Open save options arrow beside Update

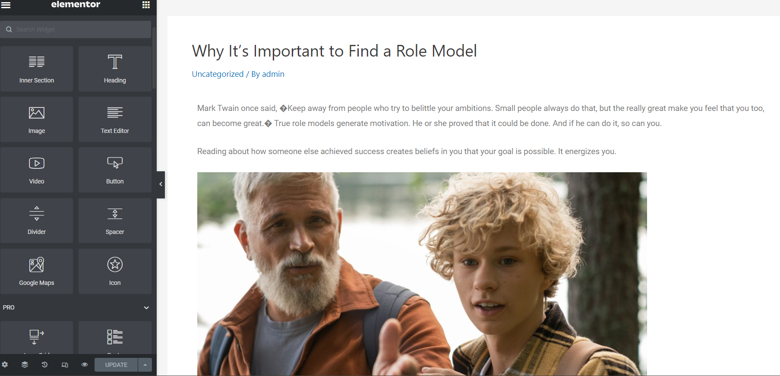point(145,365)
